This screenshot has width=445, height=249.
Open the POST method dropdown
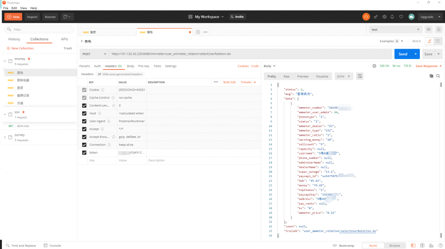pos(94,54)
